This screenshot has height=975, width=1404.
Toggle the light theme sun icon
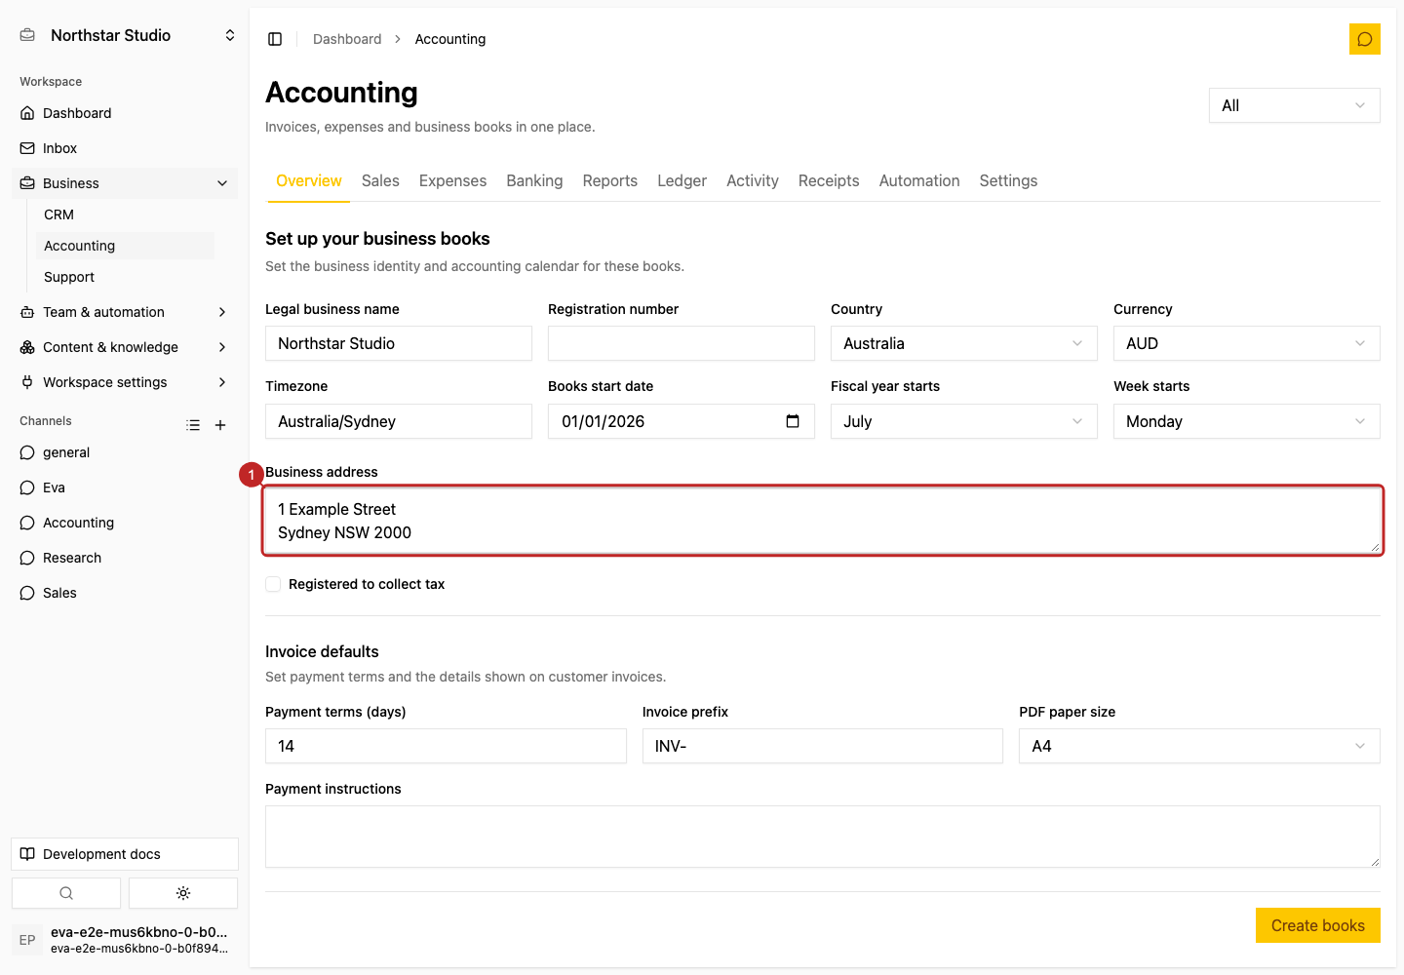click(x=183, y=893)
